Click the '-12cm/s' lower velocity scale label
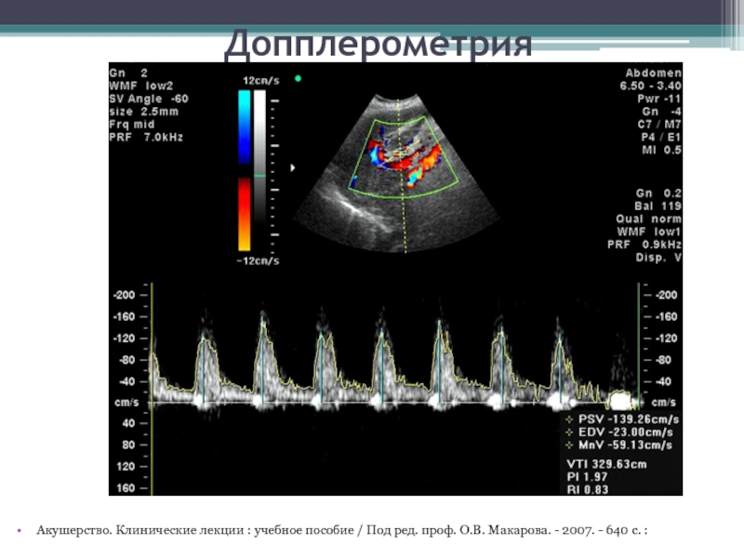 259,261
